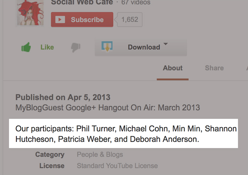
Task: Click the download arrow screen icon
Action: point(107,47)
